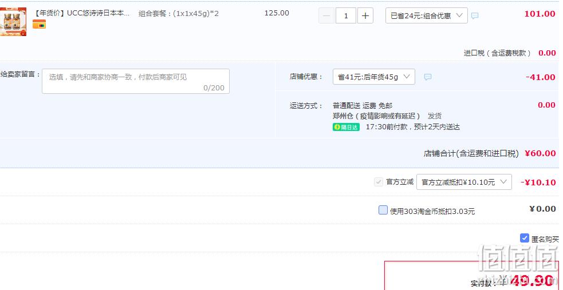Viewport: 563px width, 290px height.
Task: Click the 进口税（含运费税款） label
Action: point(497,53)
